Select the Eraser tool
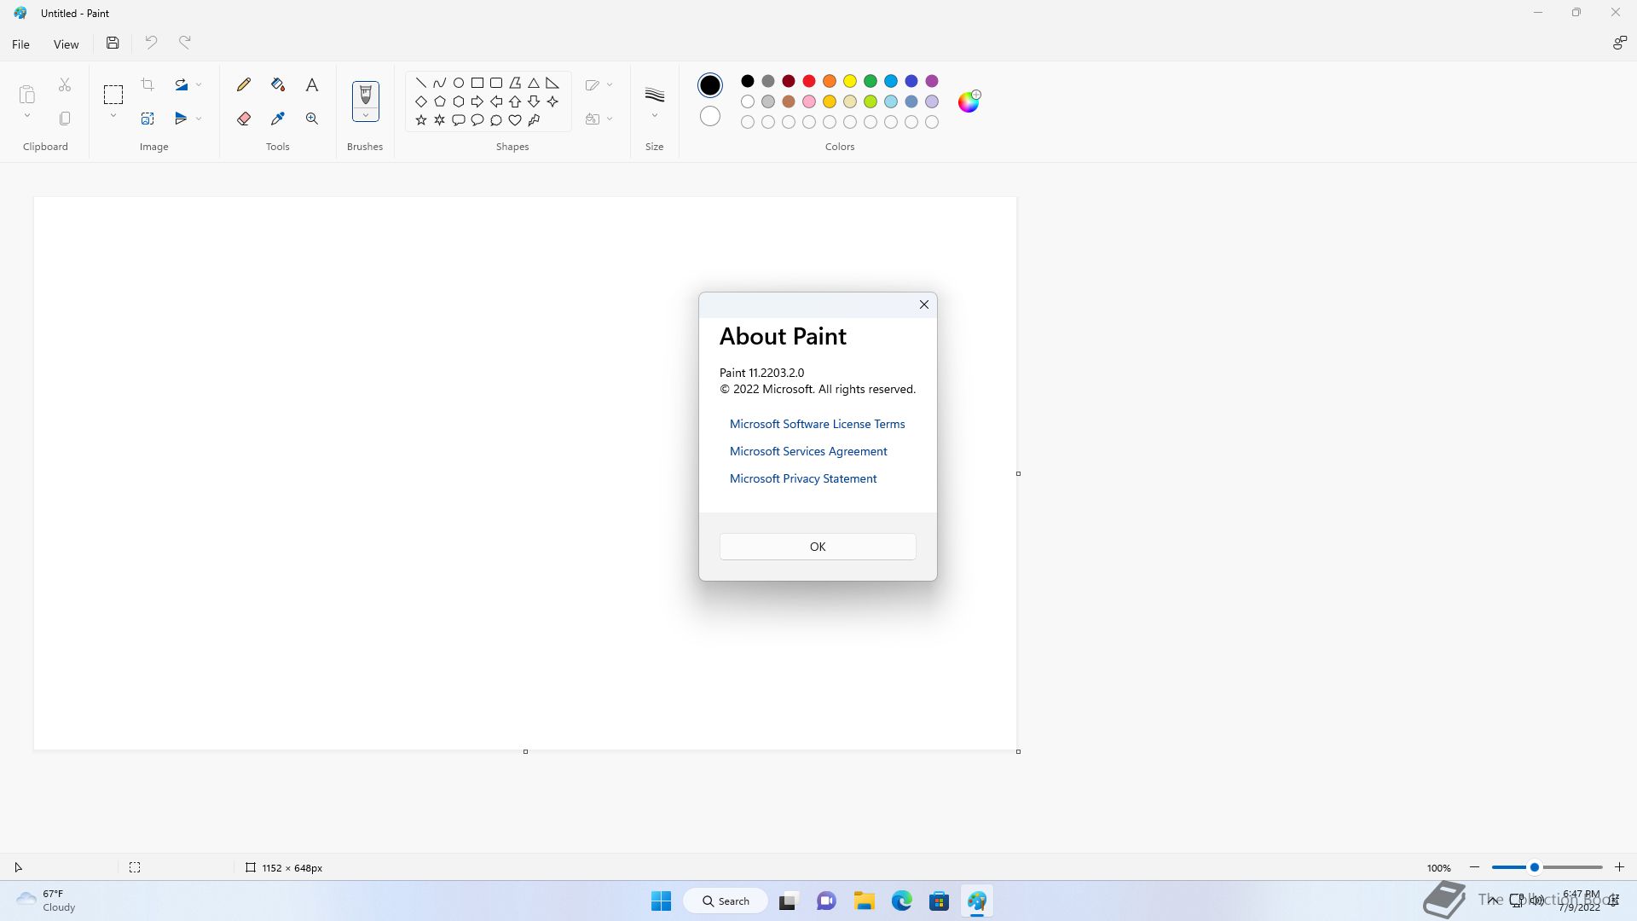 [x=244, y=119]
